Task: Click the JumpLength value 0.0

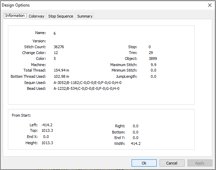Action: click(153, 76)
